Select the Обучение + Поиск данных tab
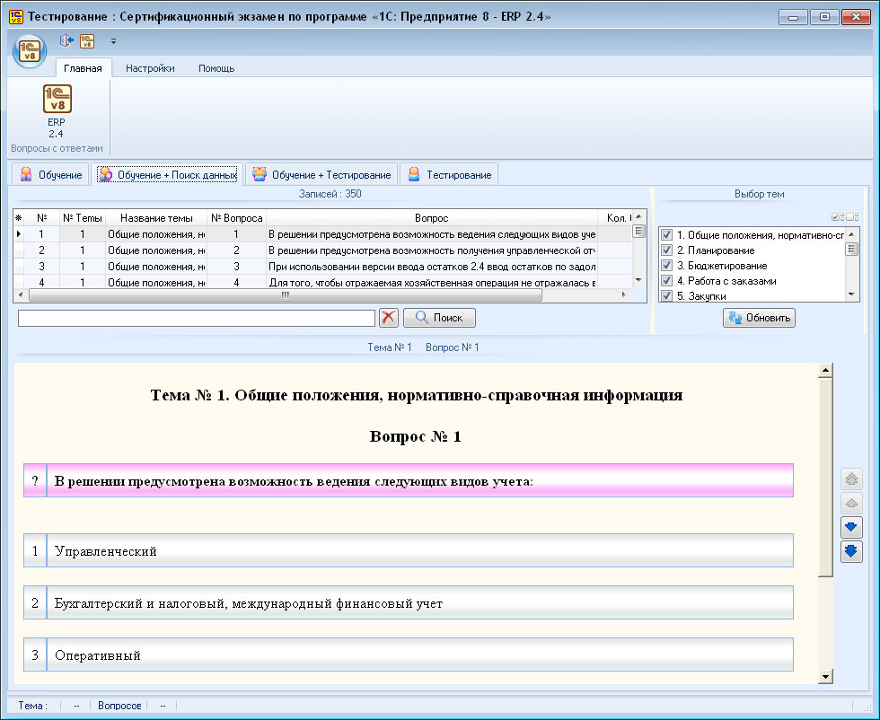Image resolution: width=880 pixels, height=720 pixels. click(x=168, y=174)
